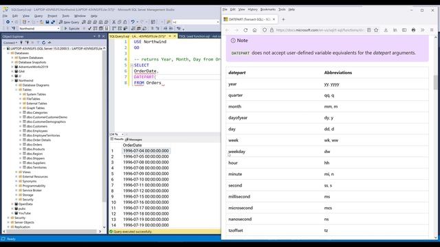Select dbo.Employees table
The width and height of the screenshot is (440, 247).
[37, 131]
